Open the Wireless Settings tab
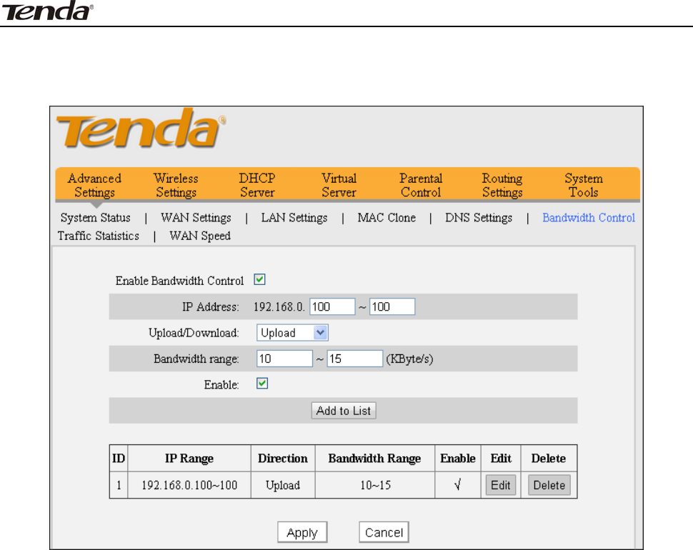Screen dimensions: 693x550 click(176, 185)
